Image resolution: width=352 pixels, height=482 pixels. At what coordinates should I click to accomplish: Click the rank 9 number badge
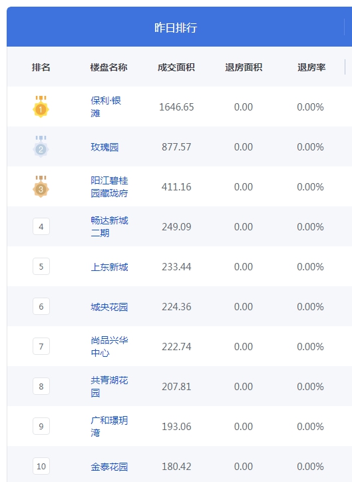(41, 426)
